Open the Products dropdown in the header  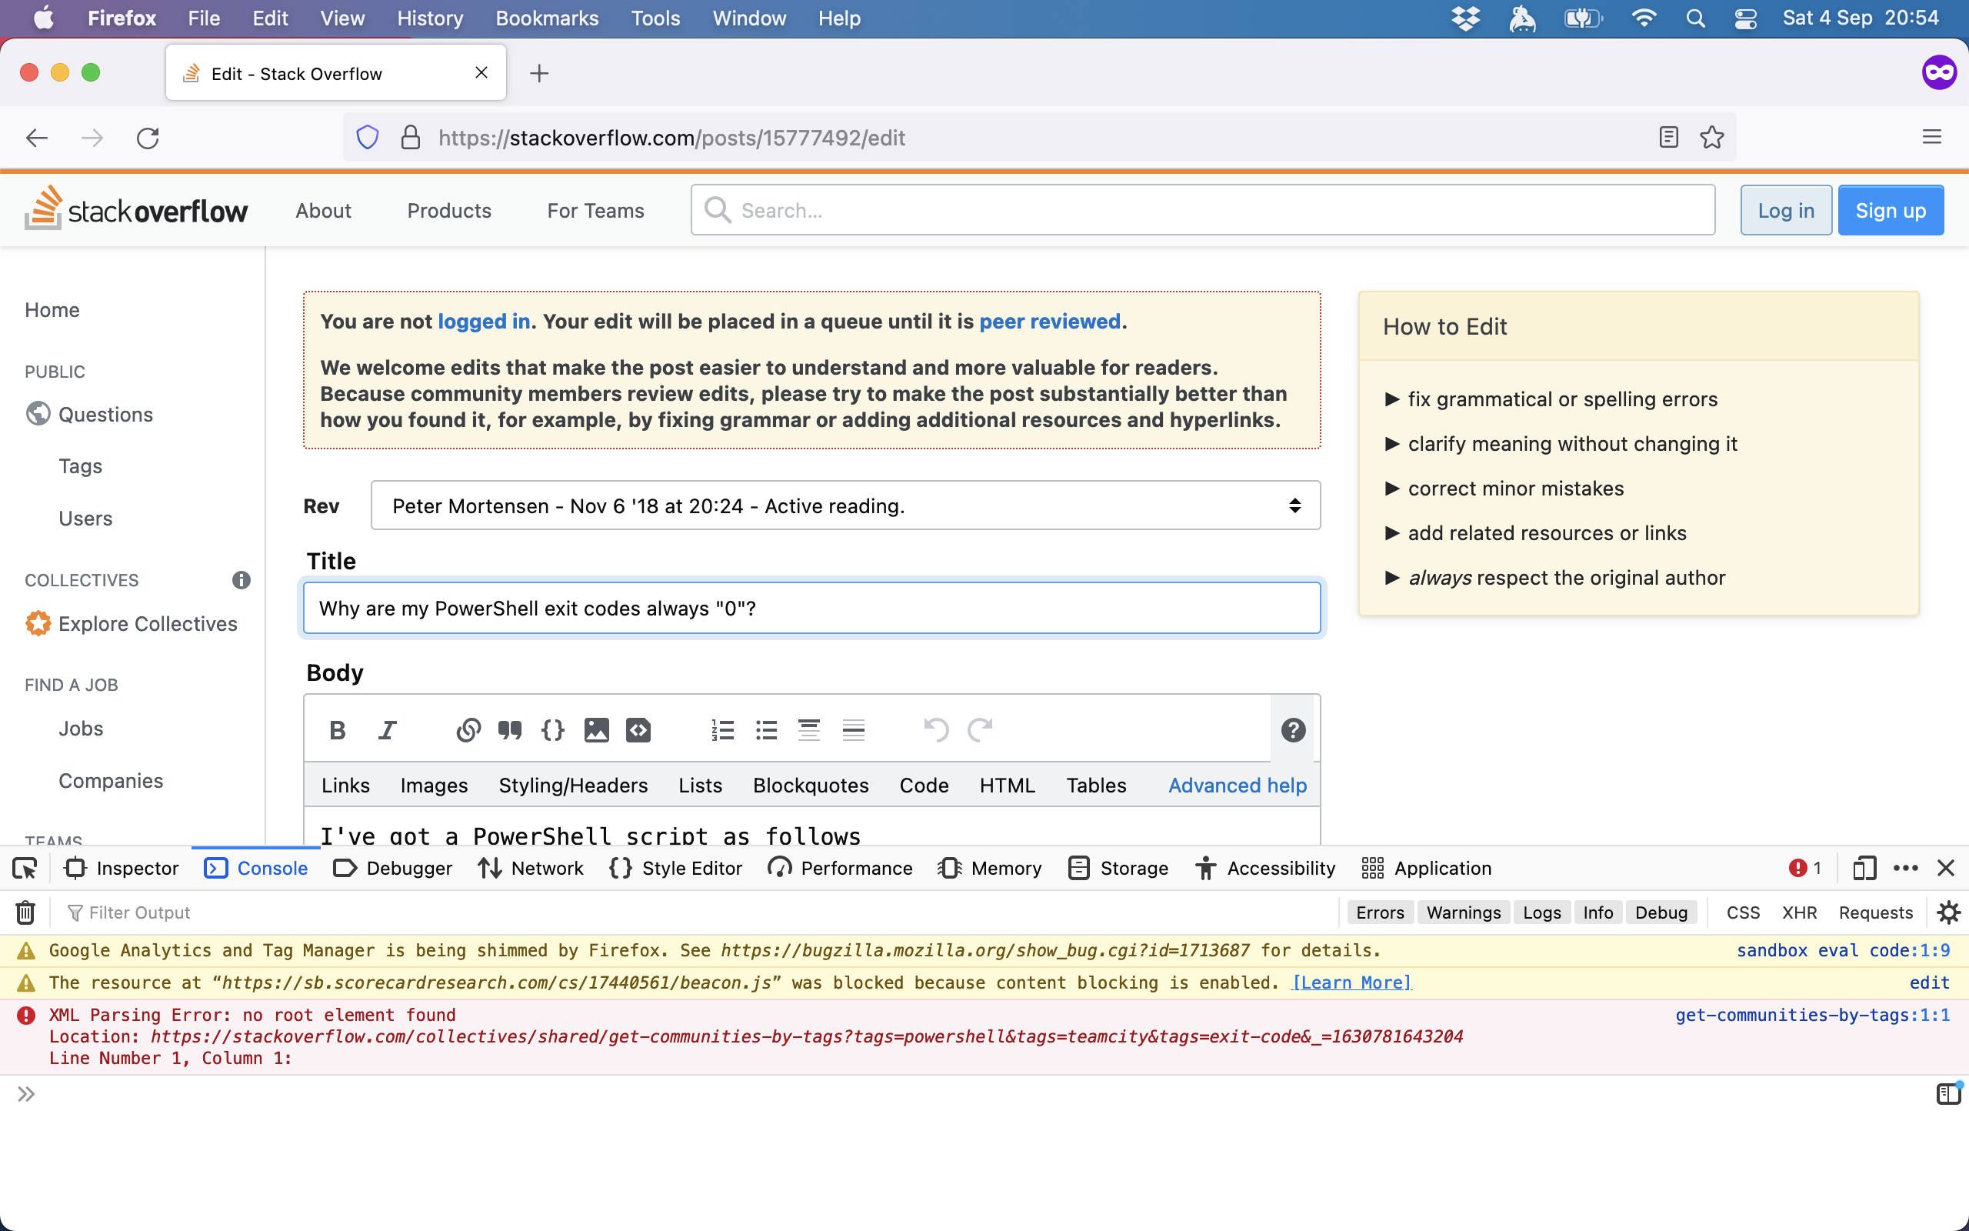[449, 211]
